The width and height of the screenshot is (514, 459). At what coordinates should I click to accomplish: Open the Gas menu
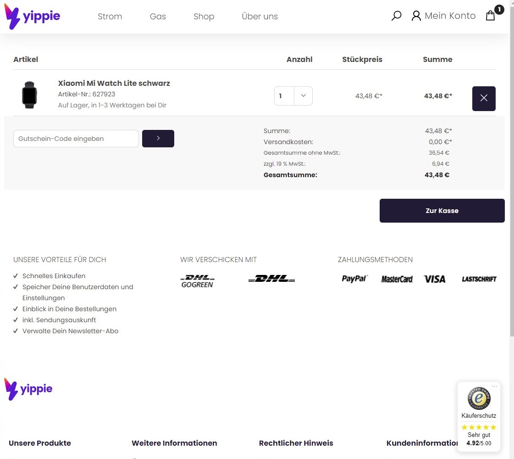pos(158,17)
